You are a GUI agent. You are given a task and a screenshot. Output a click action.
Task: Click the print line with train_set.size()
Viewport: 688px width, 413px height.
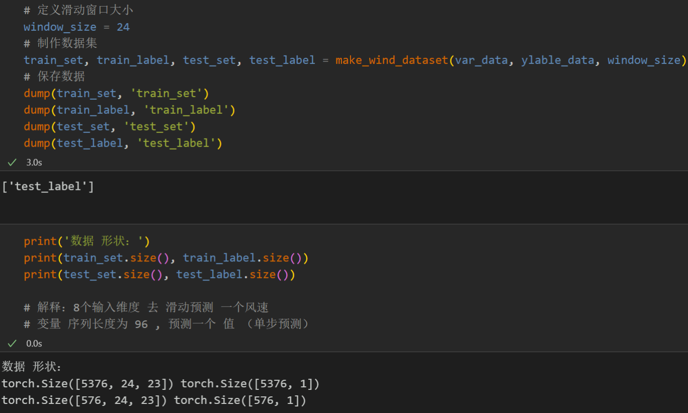[x=166, y=258]
